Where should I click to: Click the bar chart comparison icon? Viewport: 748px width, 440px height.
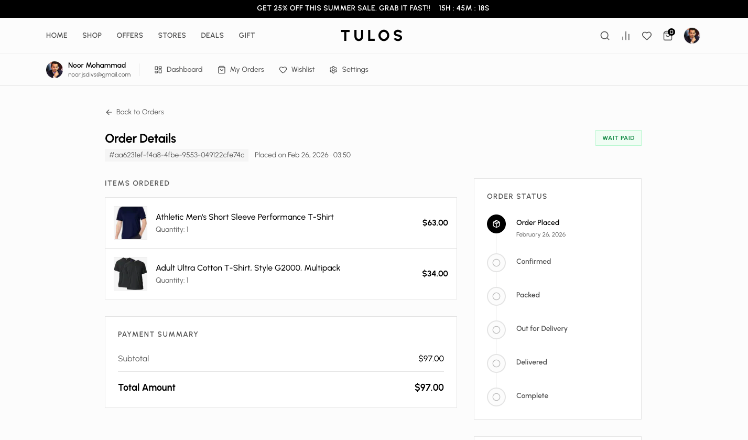[626, 36]
